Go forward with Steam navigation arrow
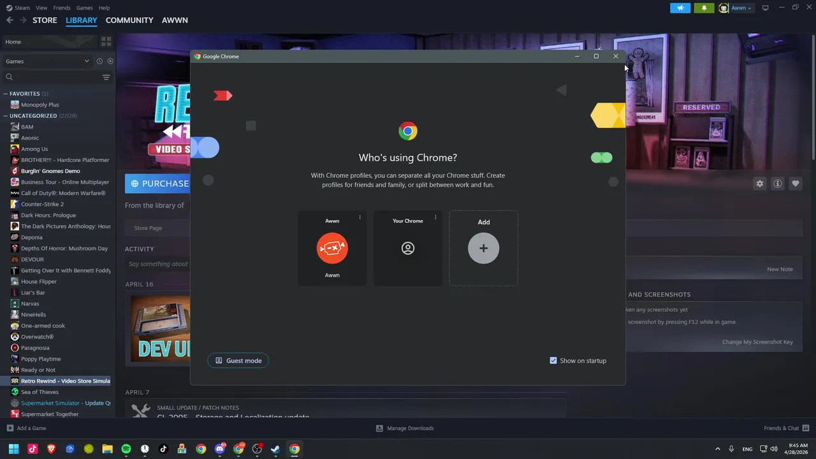The image size is (816, 459). tap(23, 20)
